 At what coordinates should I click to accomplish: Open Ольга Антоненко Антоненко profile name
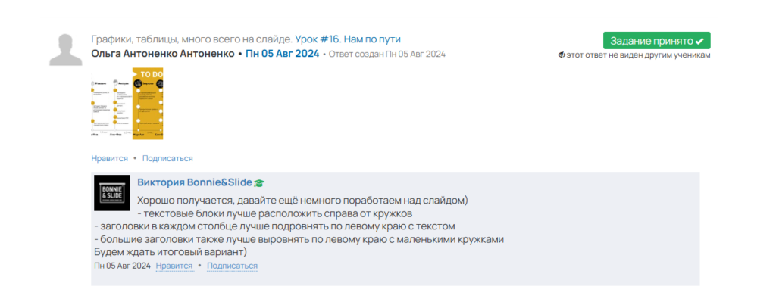[x=163, y=54]
